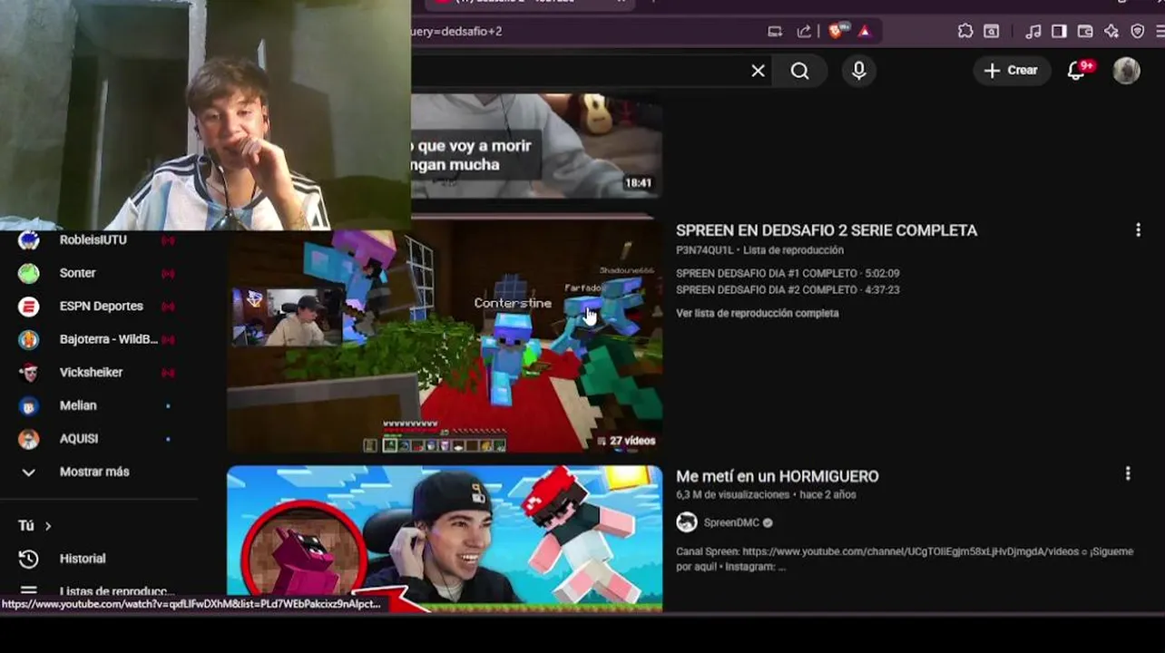
Task: Open YouTube notifications bell
Action: point(1077,71)
